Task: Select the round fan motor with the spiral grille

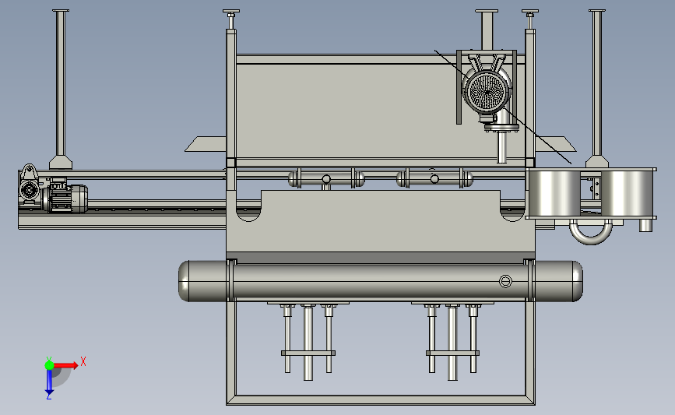Action: pos(487,91)
